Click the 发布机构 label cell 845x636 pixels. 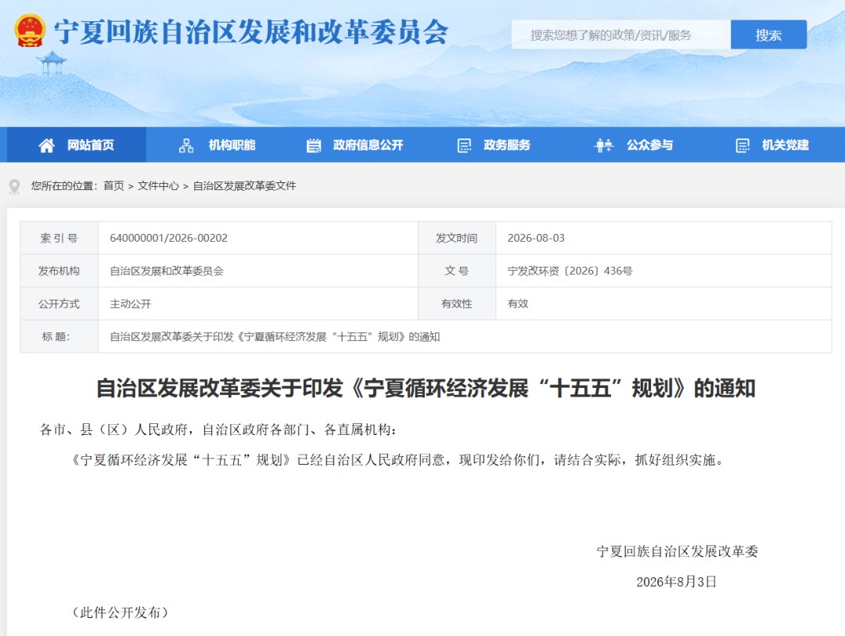(59, 271)
